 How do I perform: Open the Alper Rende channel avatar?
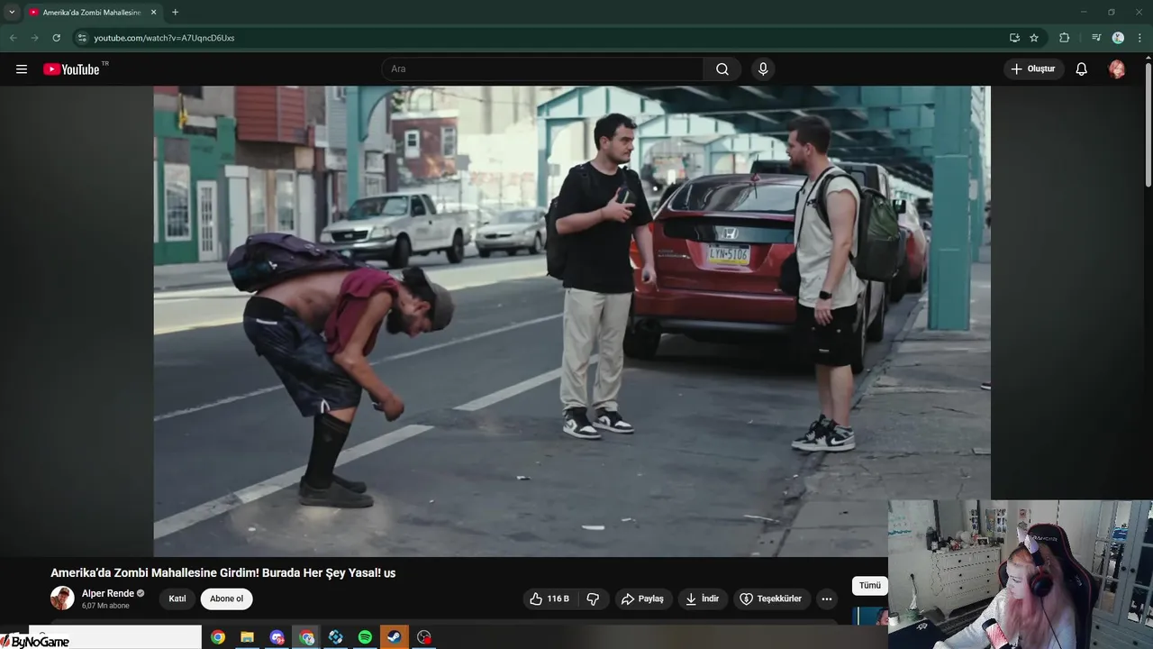(x=62, y=598)
